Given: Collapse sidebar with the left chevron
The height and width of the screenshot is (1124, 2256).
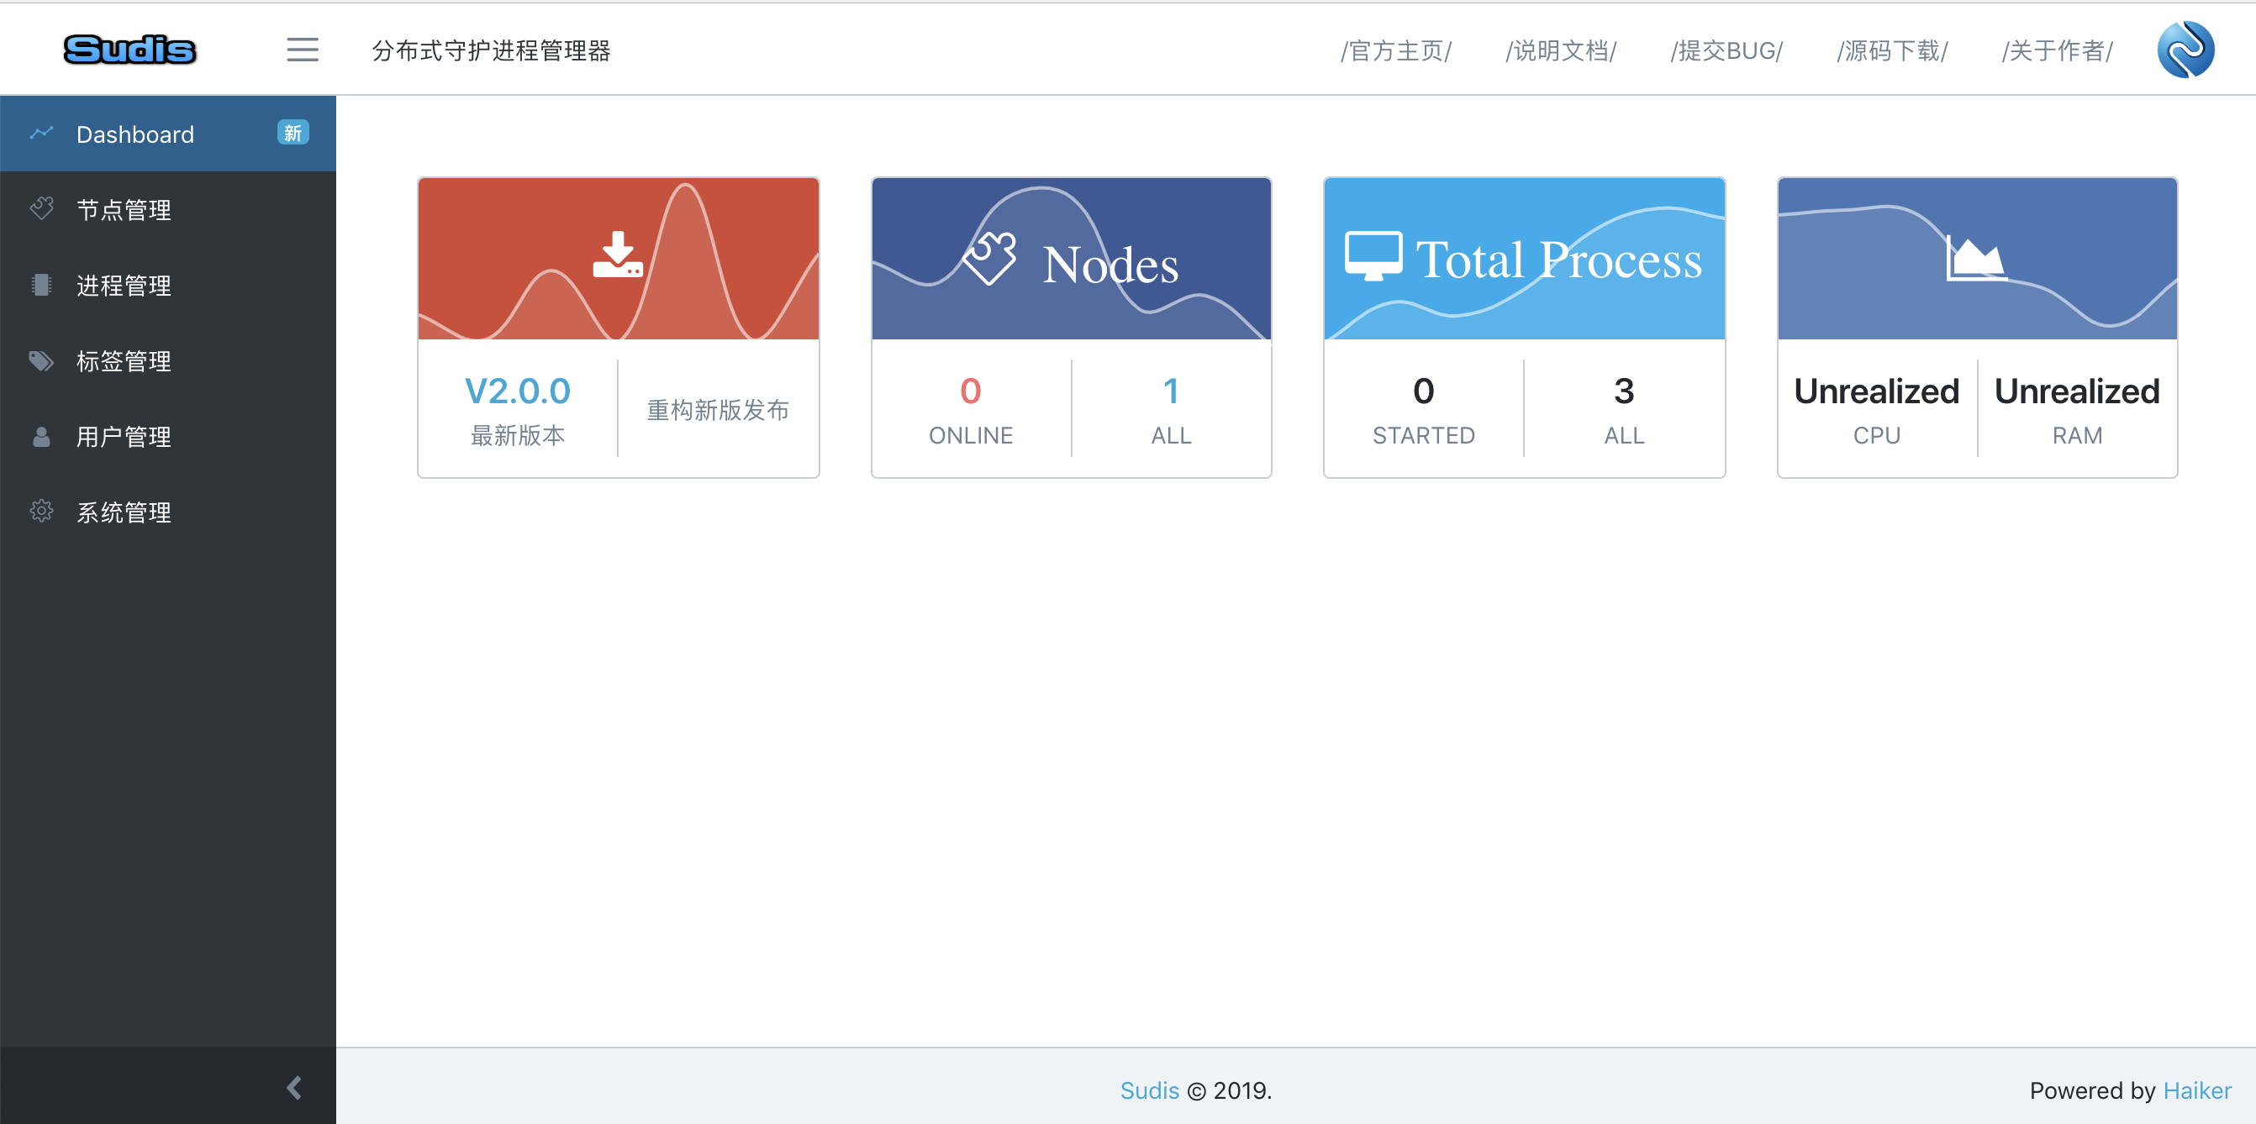Looking at the screenshot, I should (x=294, y=1087).
